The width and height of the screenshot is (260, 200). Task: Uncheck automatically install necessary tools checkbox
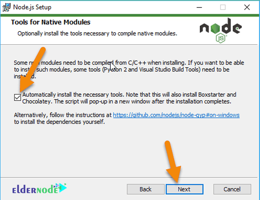click(x=17, y=97)
